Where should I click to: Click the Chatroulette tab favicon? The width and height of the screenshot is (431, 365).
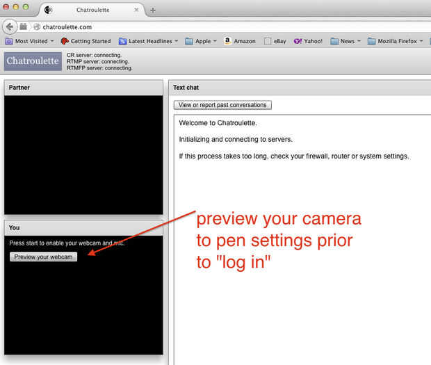48,10
